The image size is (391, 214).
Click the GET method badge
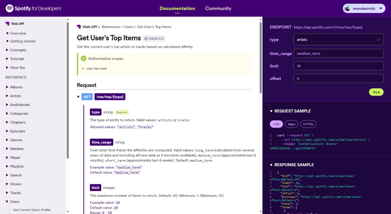tap(87, 97)
